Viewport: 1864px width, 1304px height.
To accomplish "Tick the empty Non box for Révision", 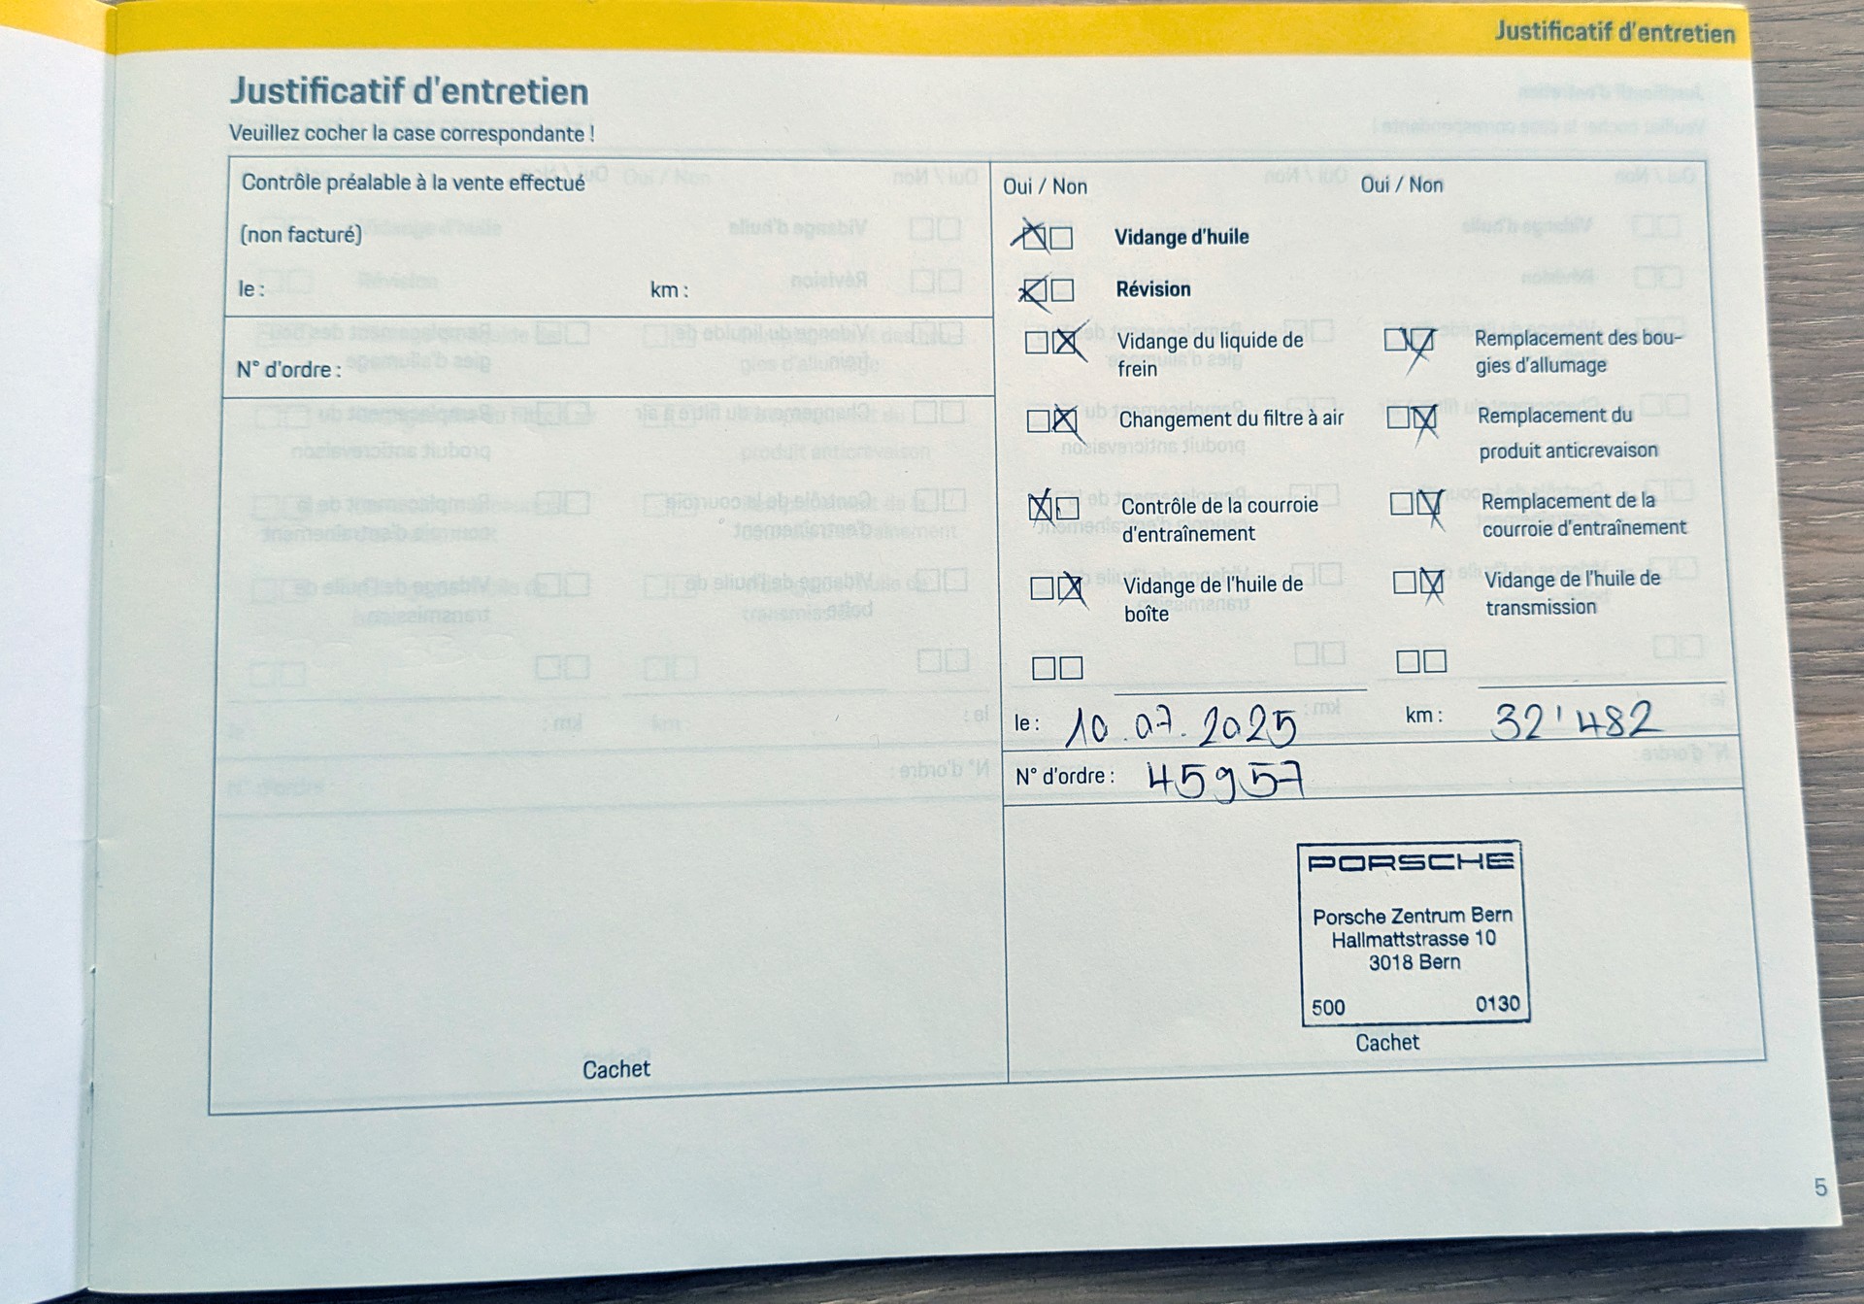I will (1063, 290).
